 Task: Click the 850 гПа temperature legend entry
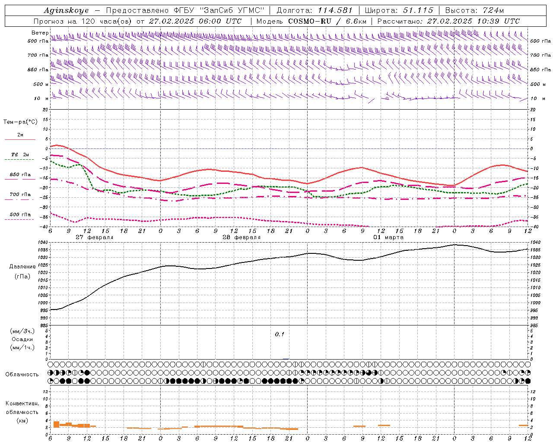pyautogui.click(x=20, y=175)
